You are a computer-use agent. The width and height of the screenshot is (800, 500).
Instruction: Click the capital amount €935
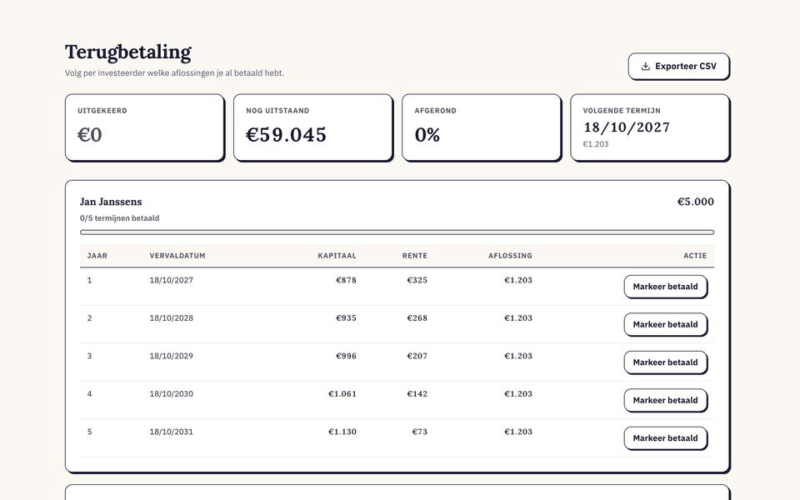point(347,317)
